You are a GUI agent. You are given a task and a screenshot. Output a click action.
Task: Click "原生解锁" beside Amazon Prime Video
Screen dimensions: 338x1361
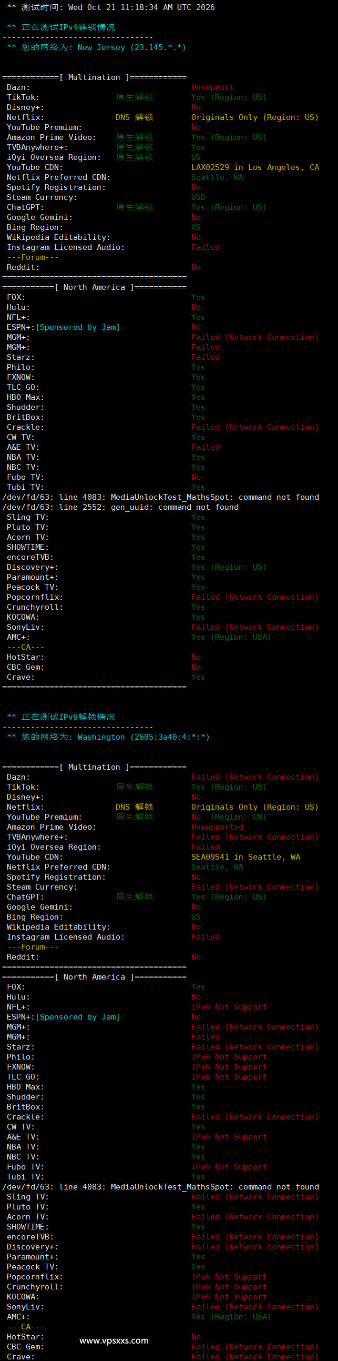coord(135,137)
